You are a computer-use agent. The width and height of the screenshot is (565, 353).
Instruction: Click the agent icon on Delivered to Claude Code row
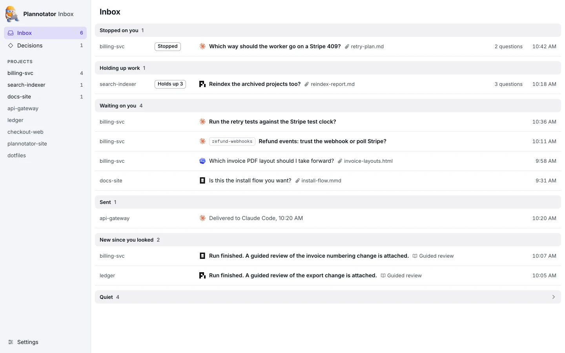(x=202, y=218)
